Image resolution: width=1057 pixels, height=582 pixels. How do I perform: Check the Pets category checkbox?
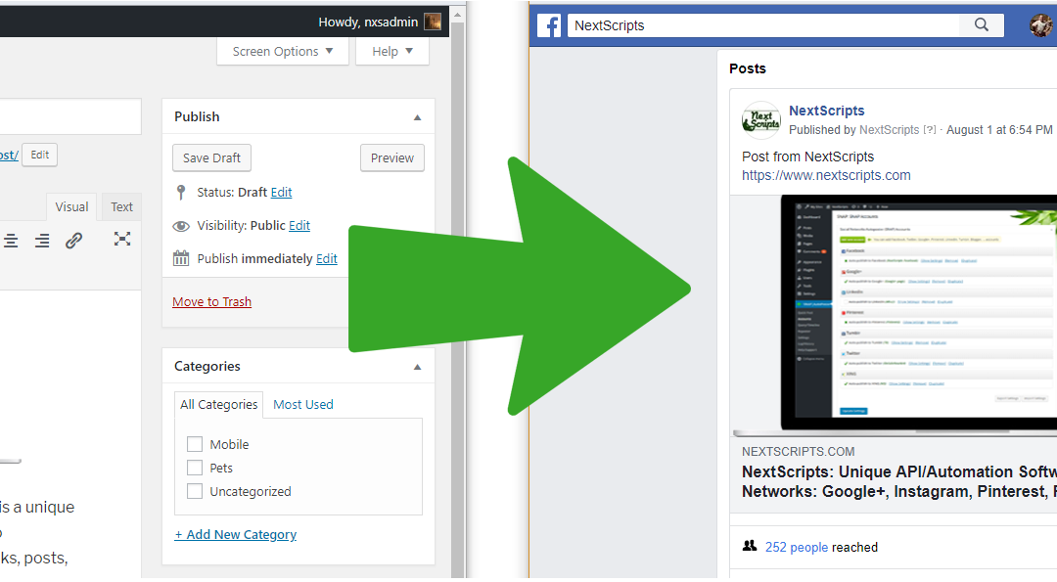click(195, 468)
